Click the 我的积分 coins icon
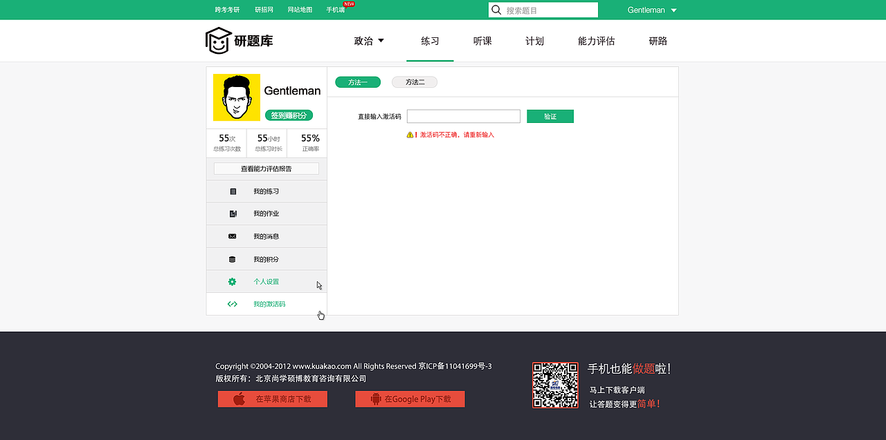The height and width of the screenshot is (440, 886). point(233,258)
